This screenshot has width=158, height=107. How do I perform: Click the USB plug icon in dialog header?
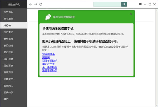(47, 17)
